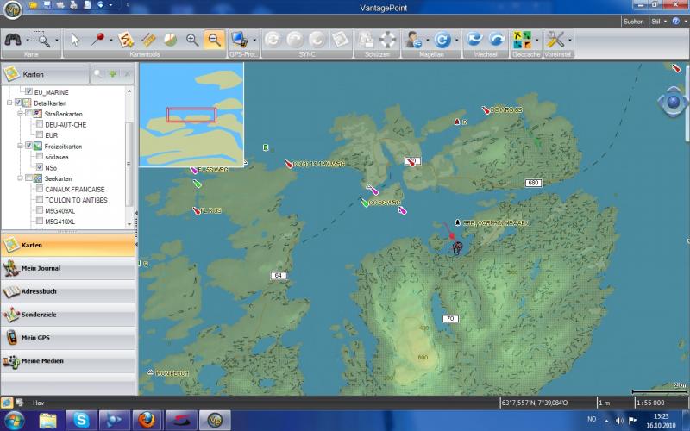Screen dimensions: 690x431
Task: Click the binoculars search icon in the Karte group
Action: coord(13,39)
